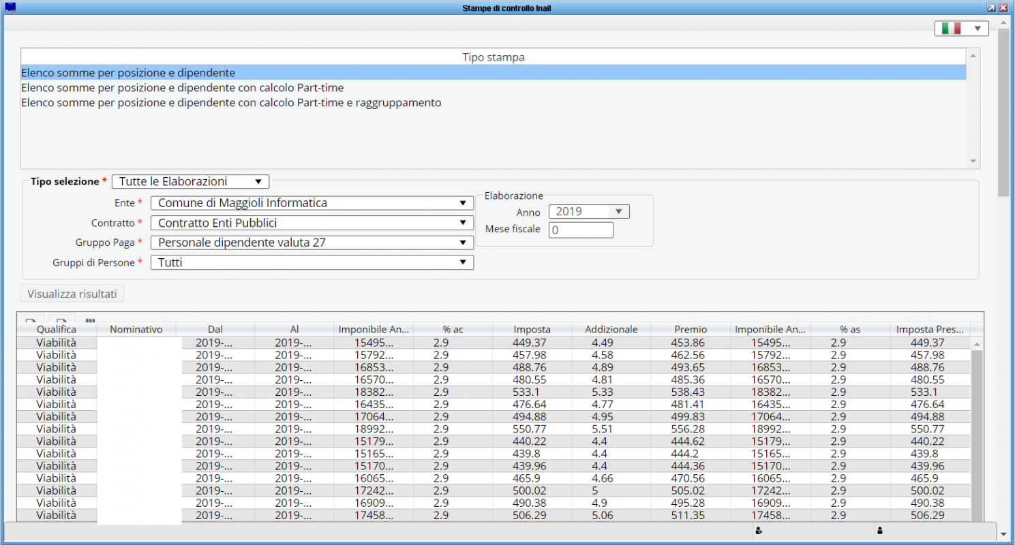Image resolution: width=1015 pixels, height=545 pixels.
Task: Sort table by Premio column header
Action: (x=690, y=330)
